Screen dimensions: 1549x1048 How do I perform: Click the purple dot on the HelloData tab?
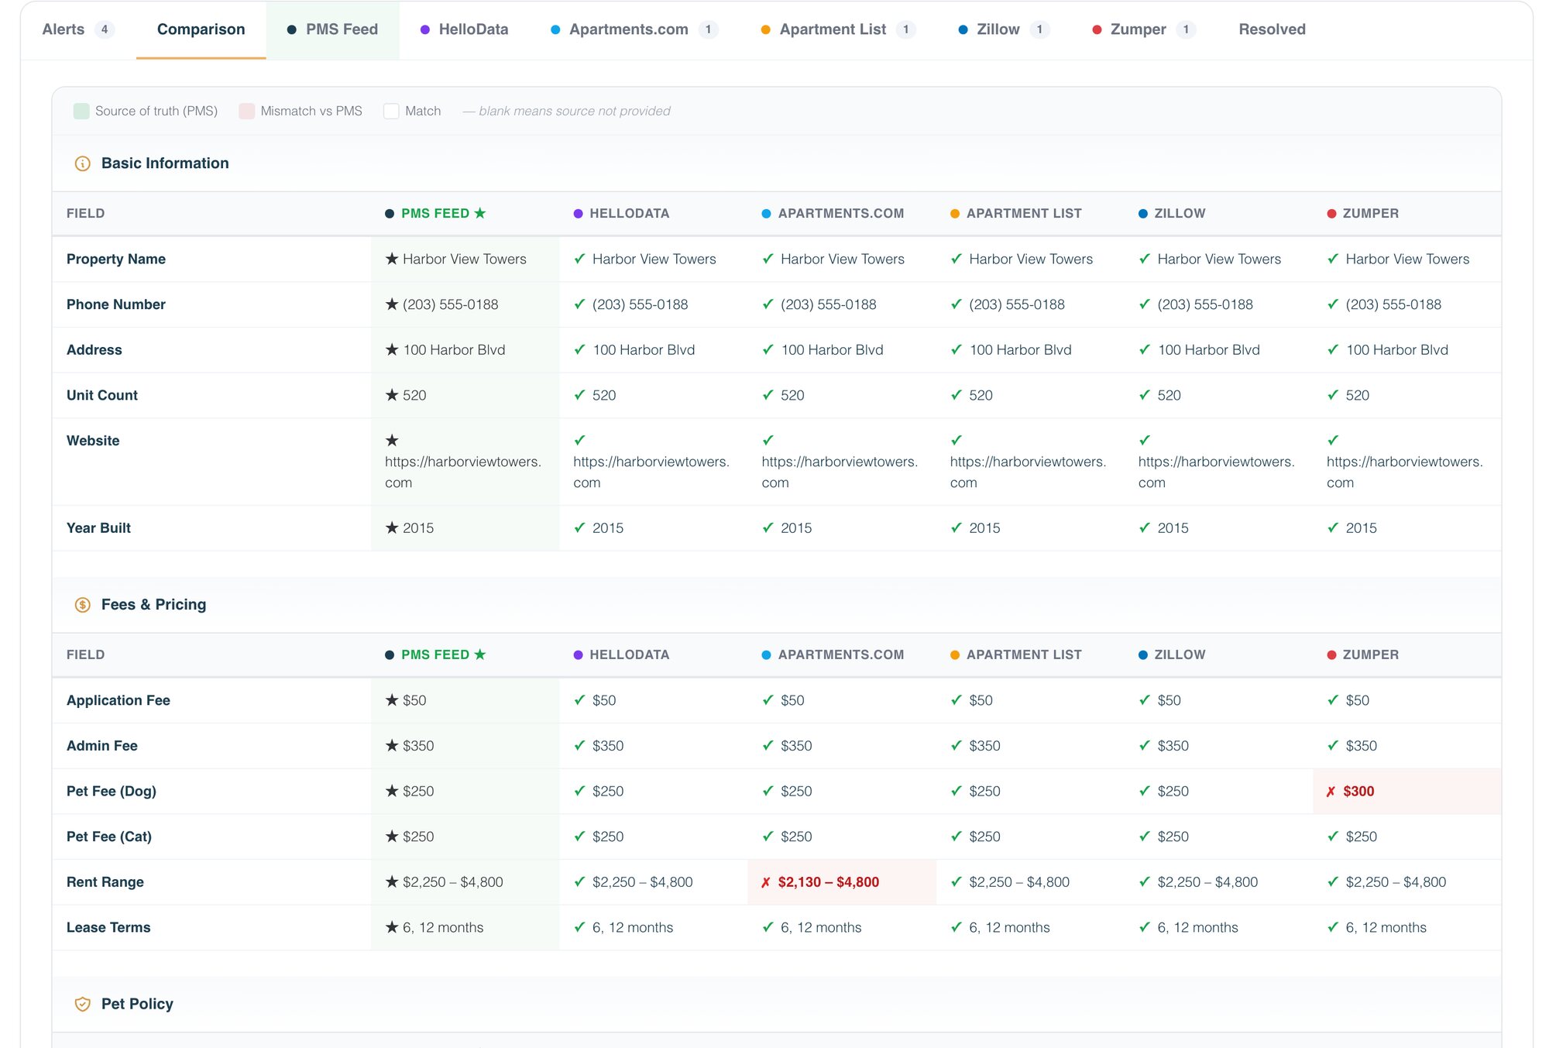(x=425, y=29)
